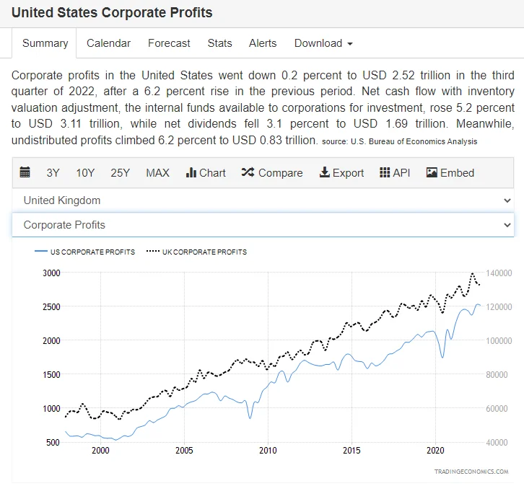Screen dimensions: 524x486
Task: Select the 3Y time range
Action: tap(53, 173)
